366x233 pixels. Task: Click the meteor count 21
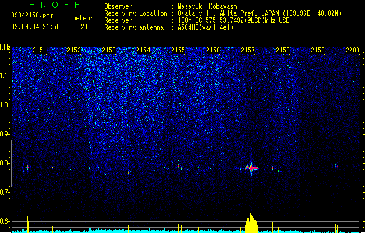click(x=84, y=27)
